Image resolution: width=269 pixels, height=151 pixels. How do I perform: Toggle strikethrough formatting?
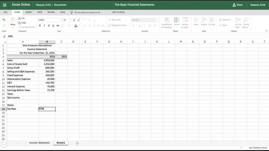58,26
